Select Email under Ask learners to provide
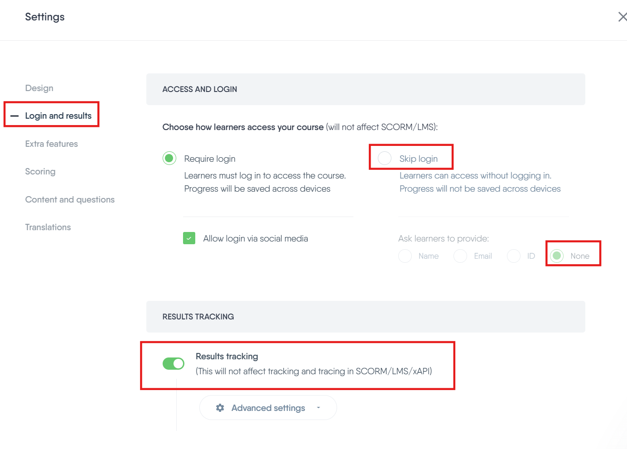Viewport: 627px width, 449px height. tap(460, 256)
